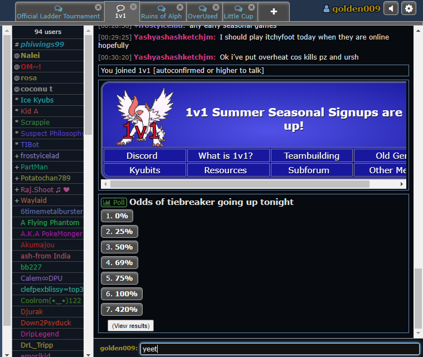Vote for poll option 1. 0%
Screen dimensions: 423x357
click(117, 216)
